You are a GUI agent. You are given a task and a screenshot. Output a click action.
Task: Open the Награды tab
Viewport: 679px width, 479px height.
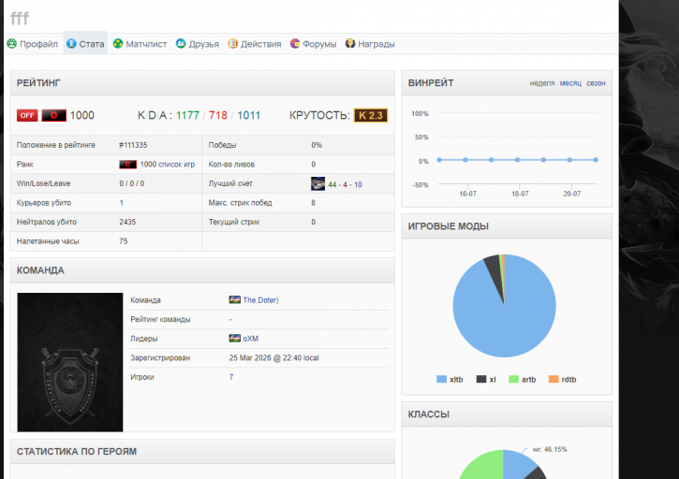370,44
